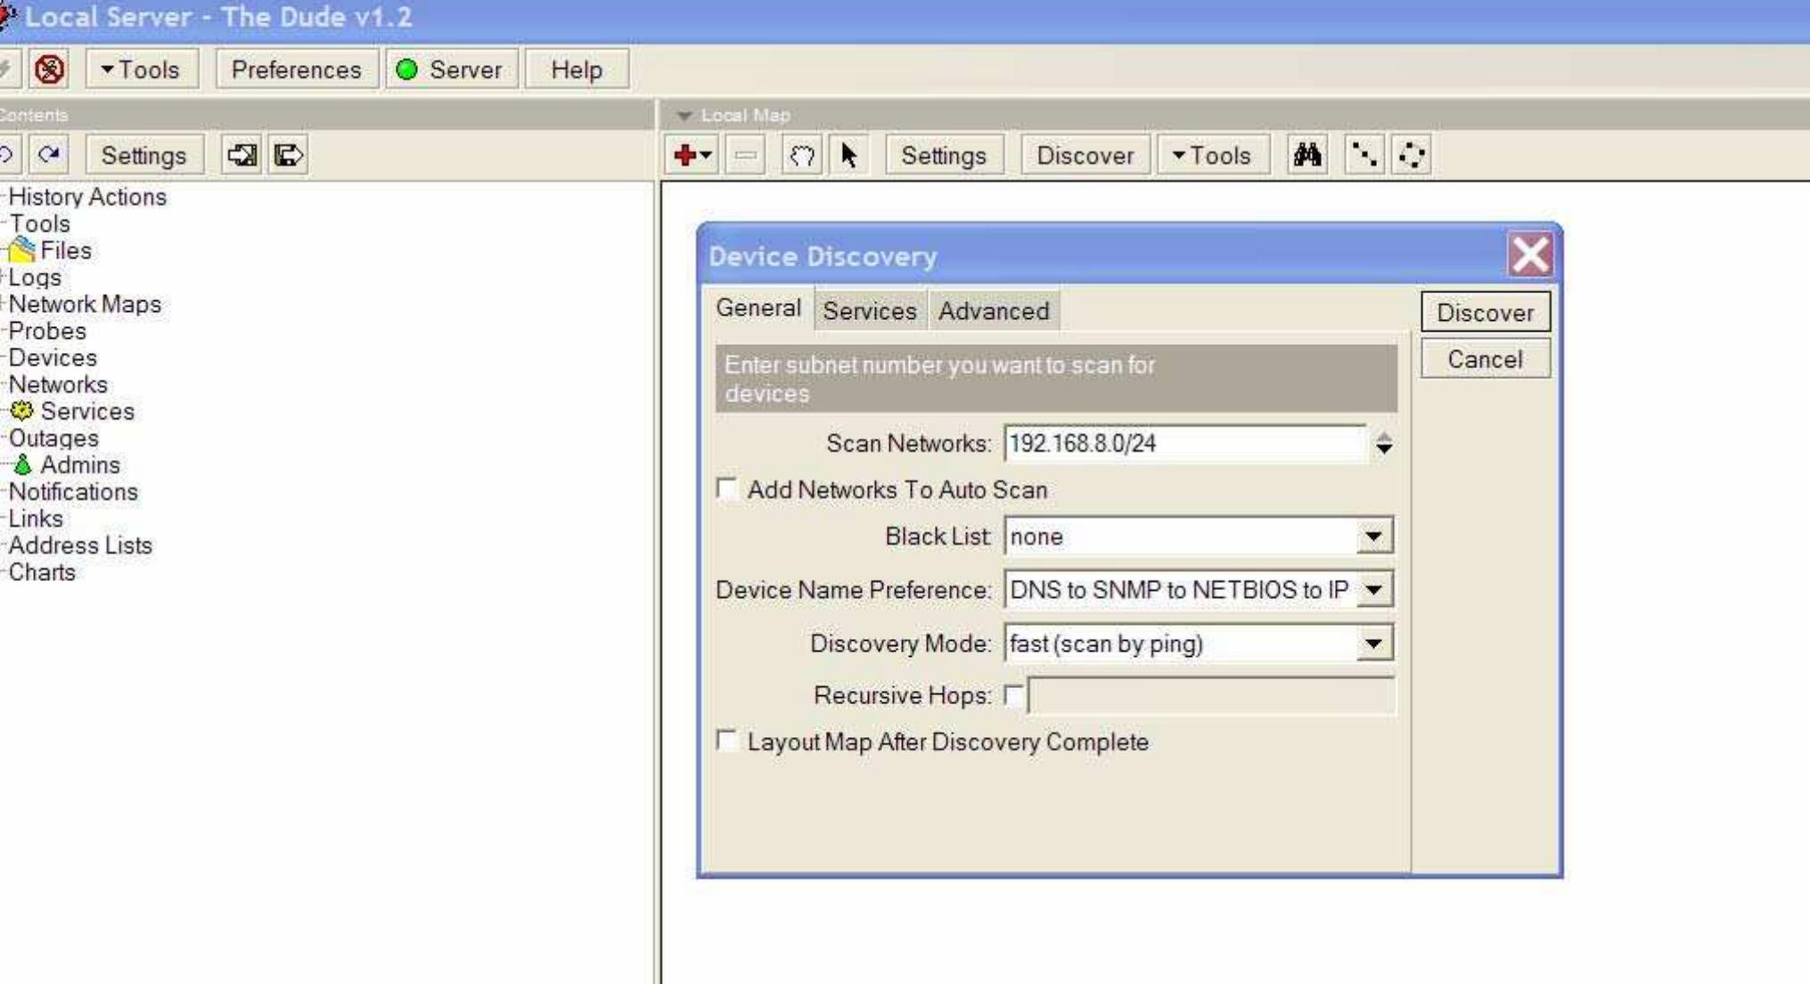Open Preferences from the top toolbar
The width and height of the screenshot is (1810, 984).
[295, 70]
